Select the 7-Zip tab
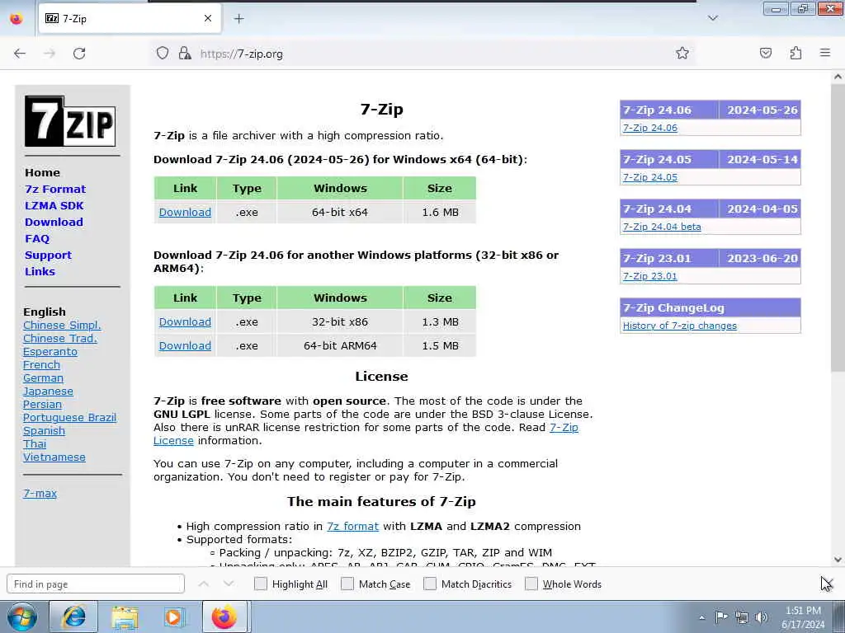845x633 pixels. point(130,18)
